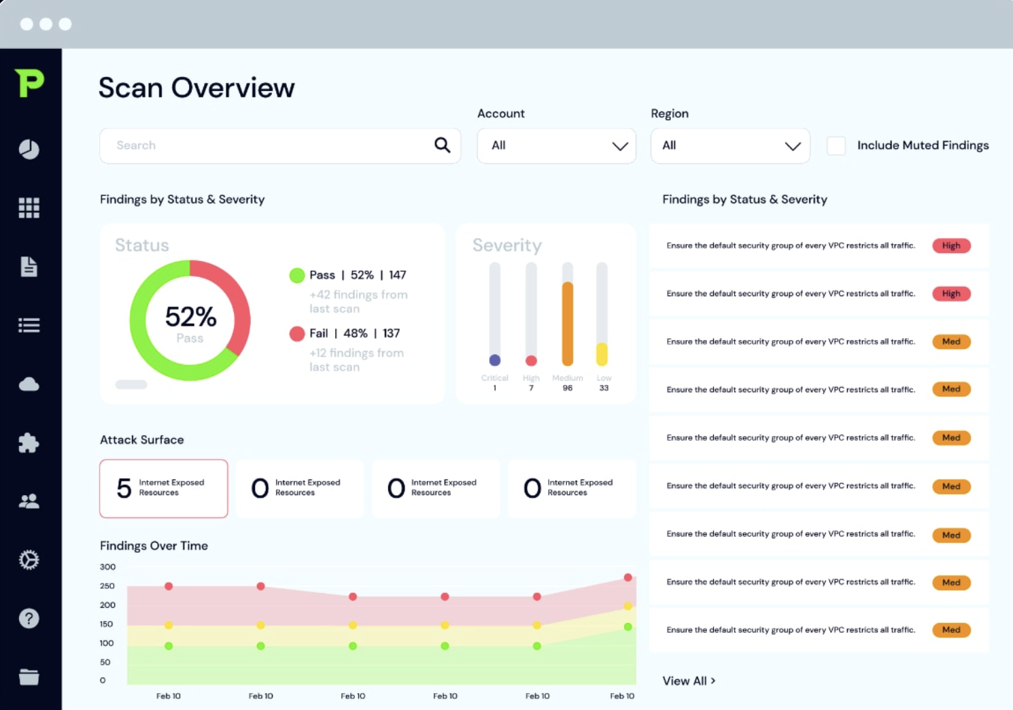Open the cloud providers icon in sidebar
1013x710 pixels.
29,384
